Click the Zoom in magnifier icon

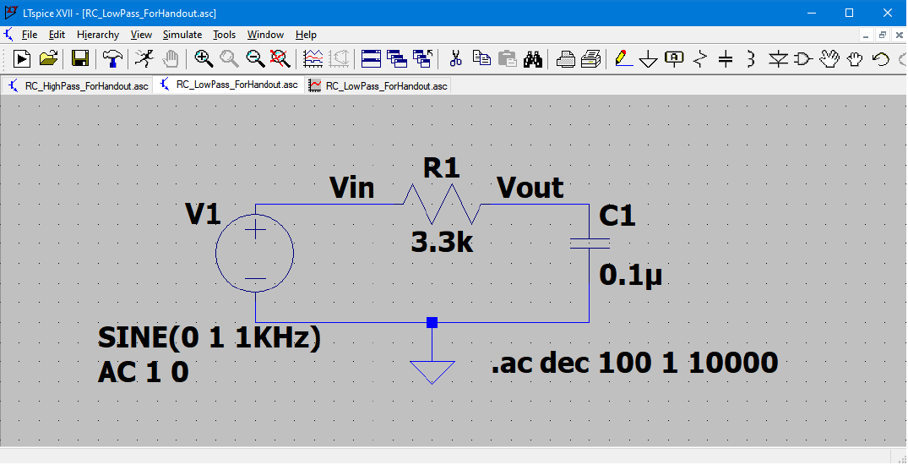tap(204, 58)
